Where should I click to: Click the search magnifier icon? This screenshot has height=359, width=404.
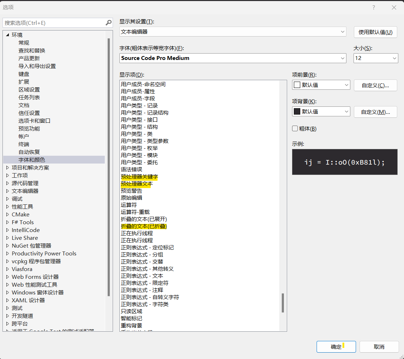click(x=109, y=23)
